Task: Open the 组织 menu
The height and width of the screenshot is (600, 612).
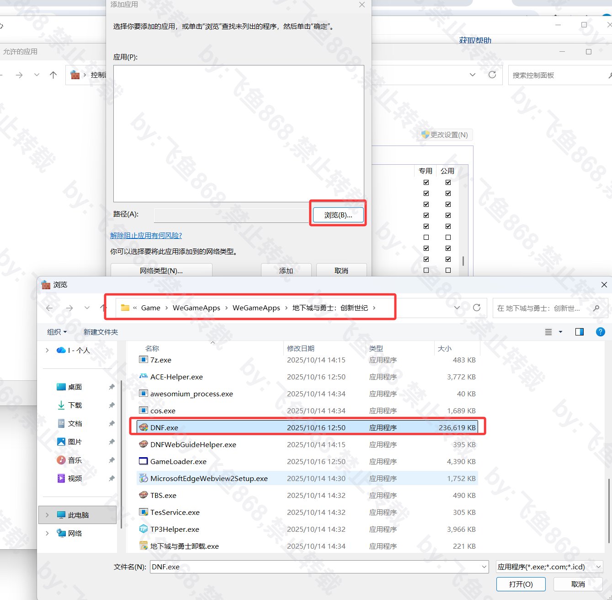Action: tap(57, 332)
